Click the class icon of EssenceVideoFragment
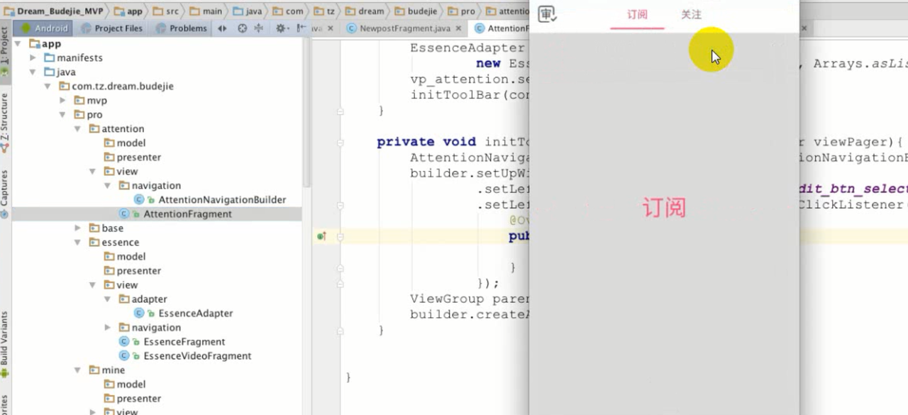This screenshot has width=908, height=415. click(125, 356)
